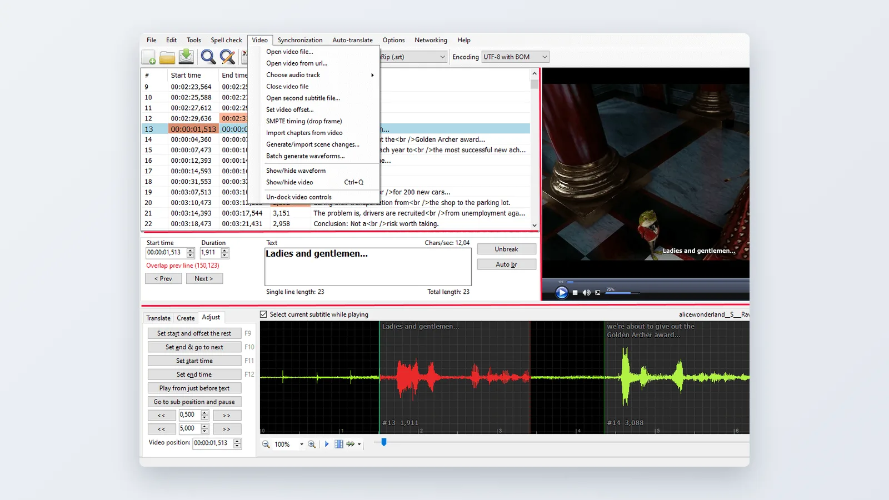Adjust the video volume slider at 75%
This screenshot has height=500, width=889.
point(622,293)
